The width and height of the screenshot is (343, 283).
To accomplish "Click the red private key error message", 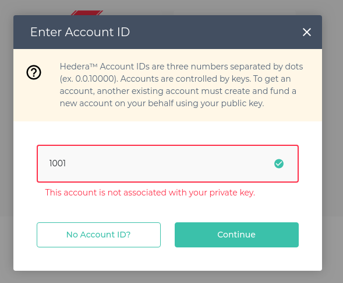I will point(150,193).
